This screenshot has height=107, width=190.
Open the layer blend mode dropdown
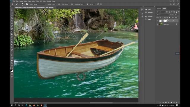[163, 15]
